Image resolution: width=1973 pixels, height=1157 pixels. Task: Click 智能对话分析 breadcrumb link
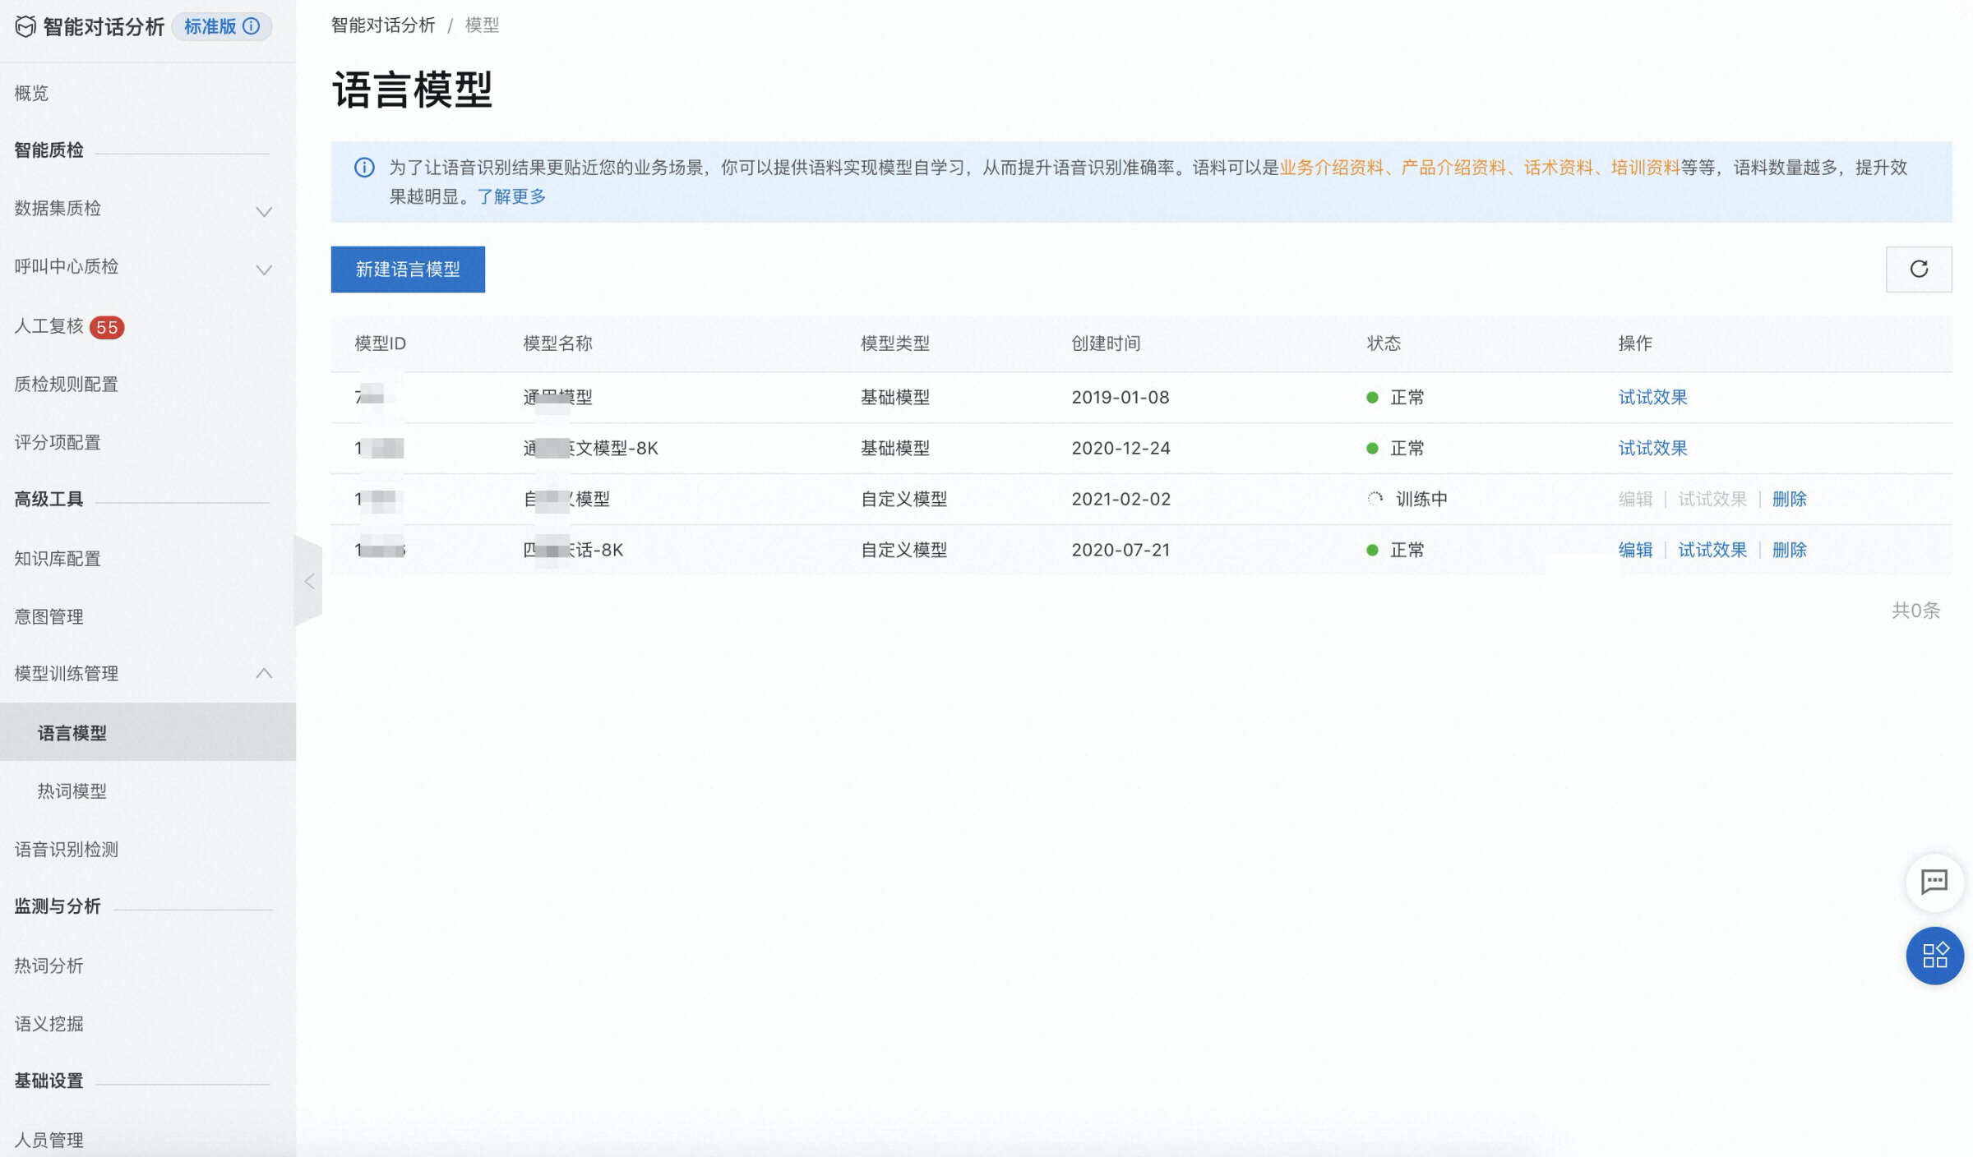[383, 25]
